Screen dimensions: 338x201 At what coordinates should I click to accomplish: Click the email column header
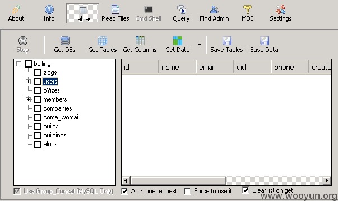pyautogui.click(x=215, y=67)
